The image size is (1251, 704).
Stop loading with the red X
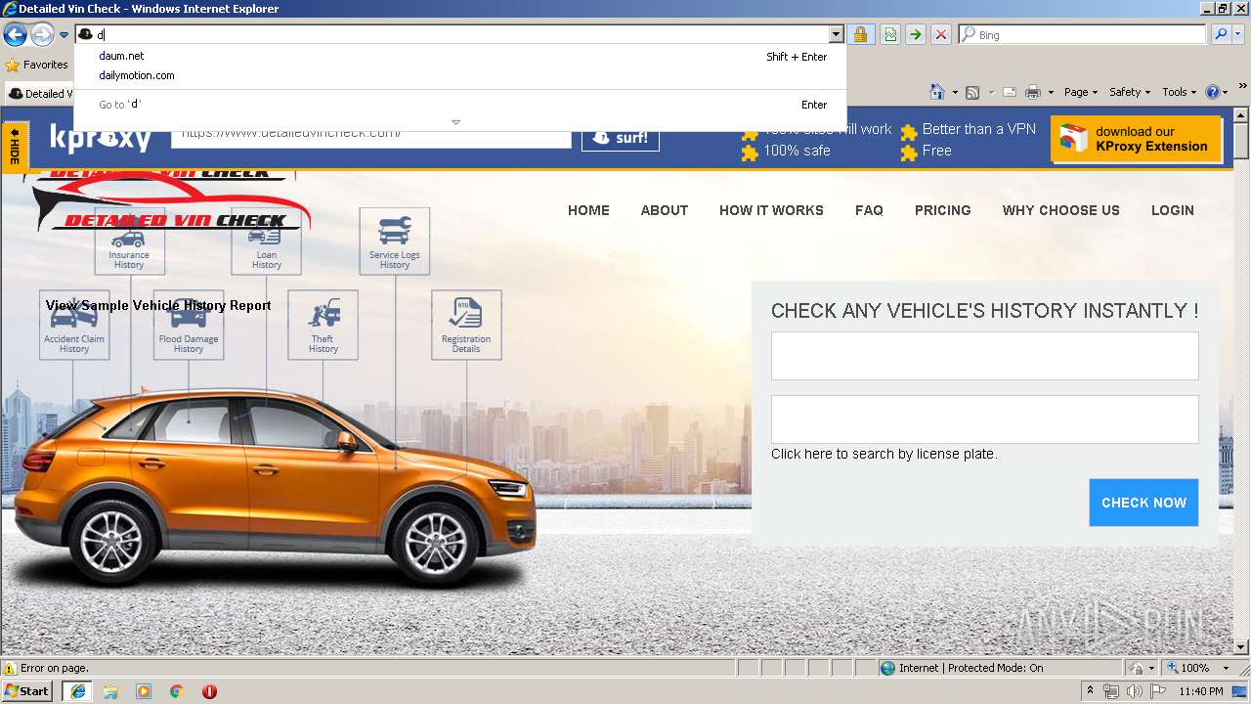[940, 34]
